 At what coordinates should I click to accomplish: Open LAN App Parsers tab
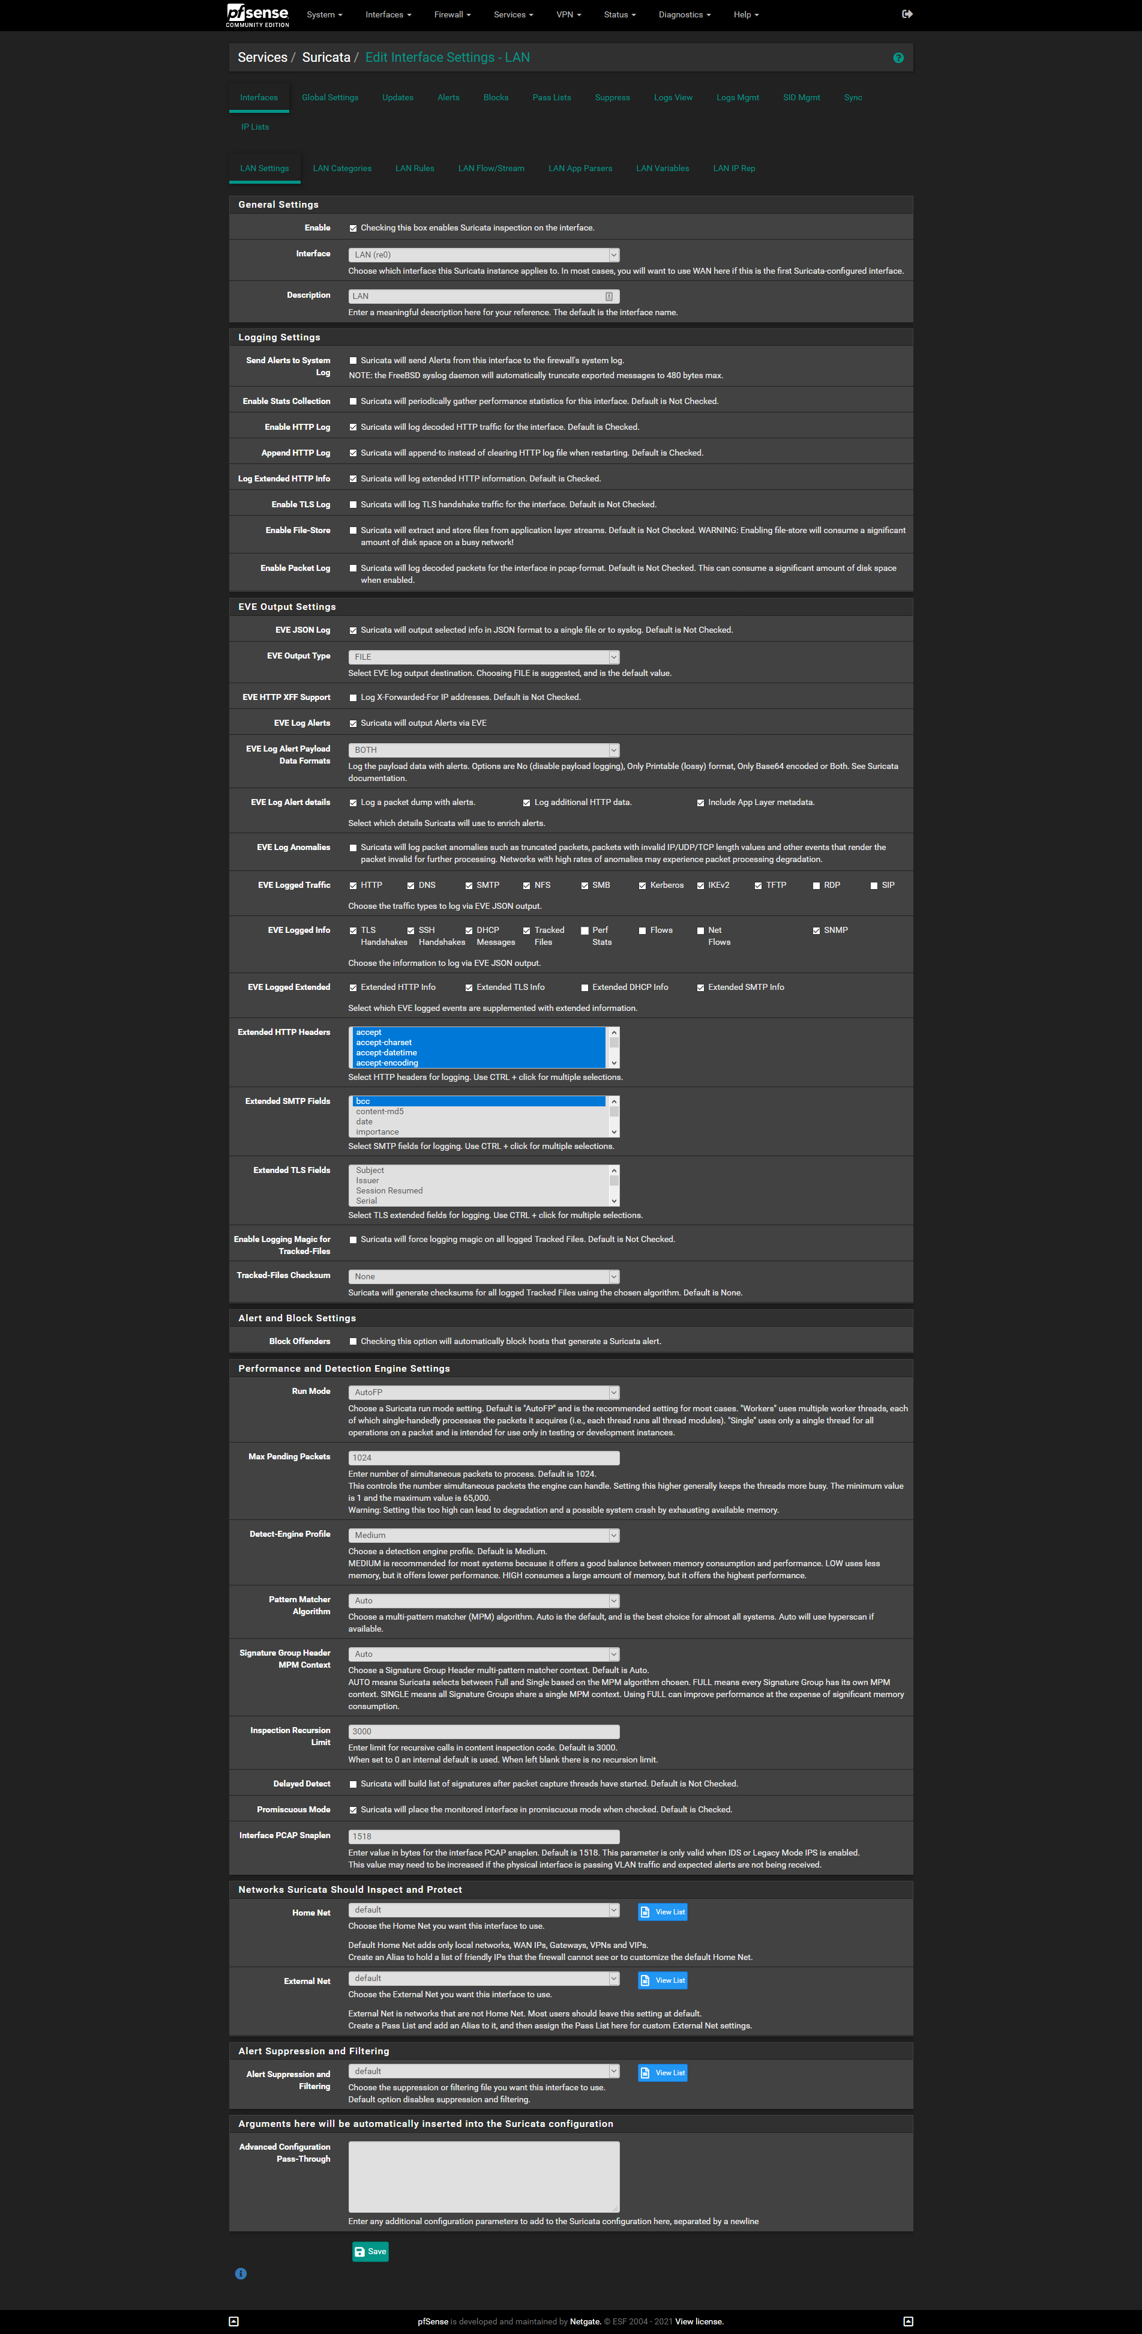(580, 169)
